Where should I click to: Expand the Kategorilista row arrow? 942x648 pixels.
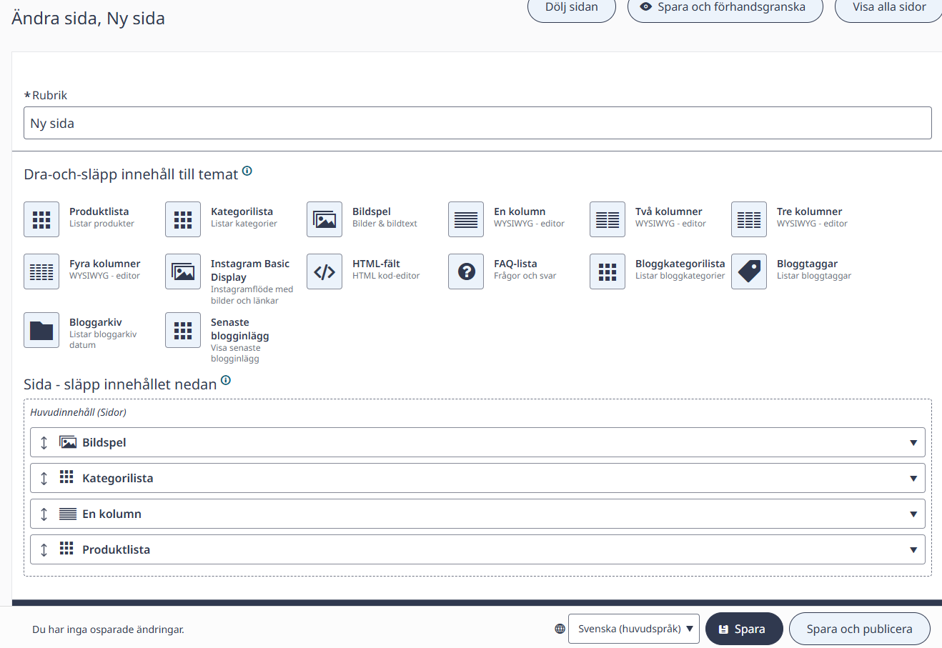coord(913,479)
